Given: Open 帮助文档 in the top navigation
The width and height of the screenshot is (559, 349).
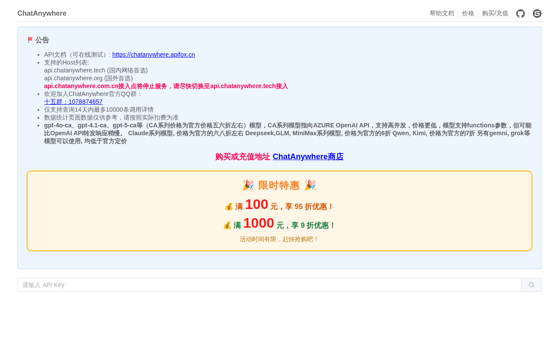Looking at the screenshot, I should [x=442, y=14].
